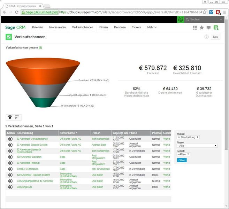Switch to bar chart view icon
This screenshot has width=229, height=209.
(17, 117)
